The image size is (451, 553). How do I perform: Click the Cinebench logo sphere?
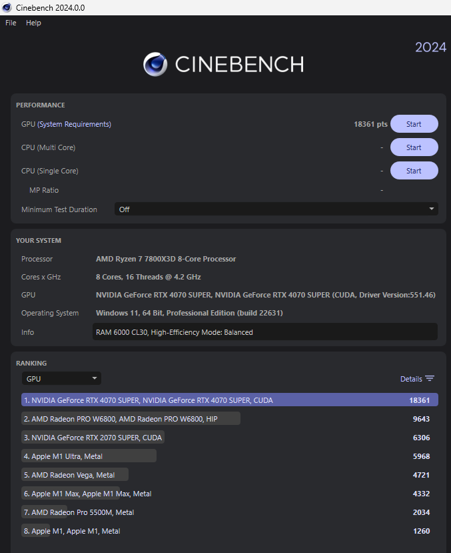(155, 64)
